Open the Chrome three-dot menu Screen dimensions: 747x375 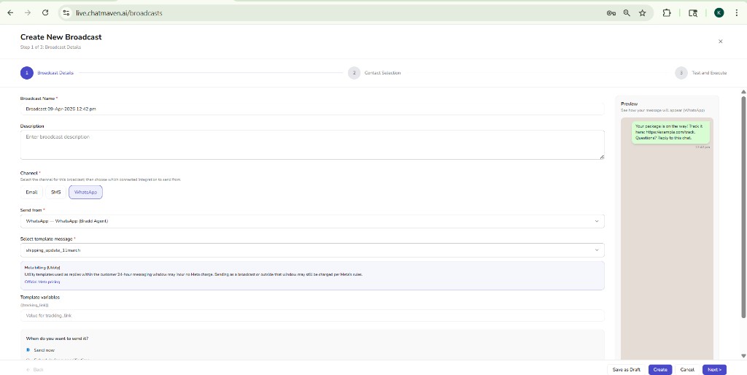737,13
